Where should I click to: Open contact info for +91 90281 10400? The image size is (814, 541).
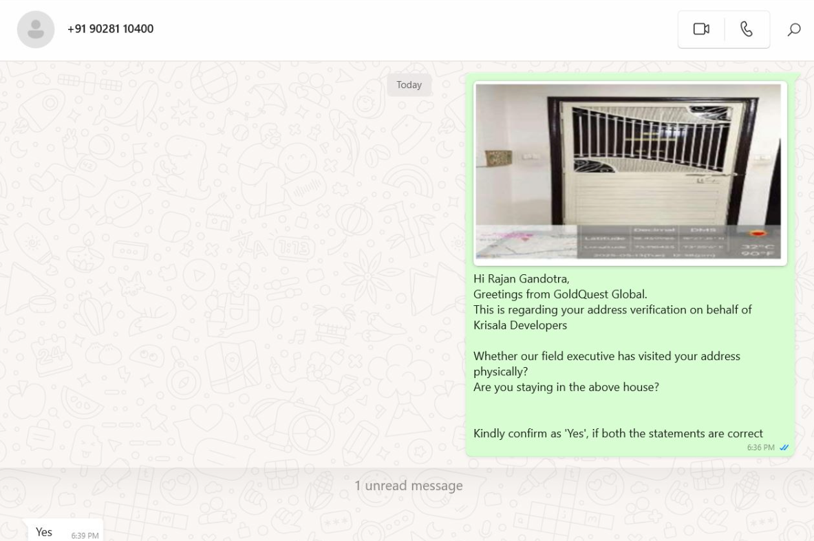[111, 29]
